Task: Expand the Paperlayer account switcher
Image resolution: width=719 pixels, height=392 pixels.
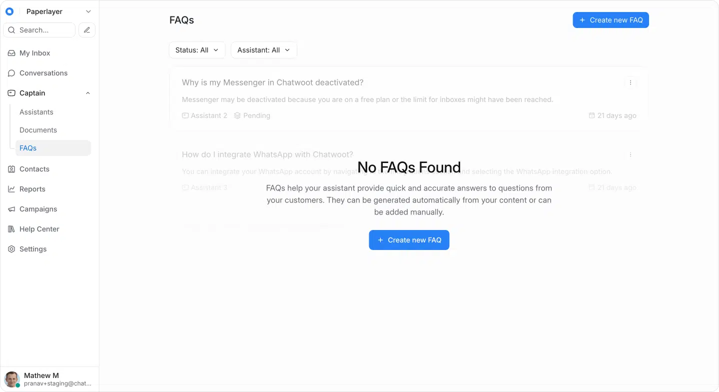Action: 88,11
